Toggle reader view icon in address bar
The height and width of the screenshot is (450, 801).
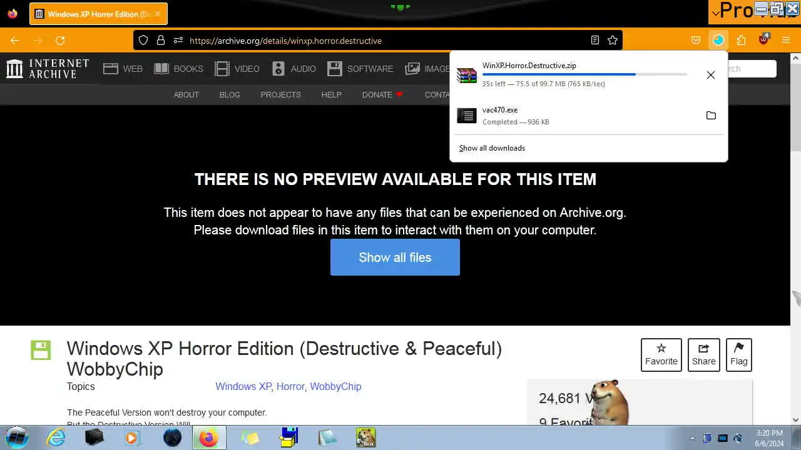pyautogui.click(x=595, y=41)
